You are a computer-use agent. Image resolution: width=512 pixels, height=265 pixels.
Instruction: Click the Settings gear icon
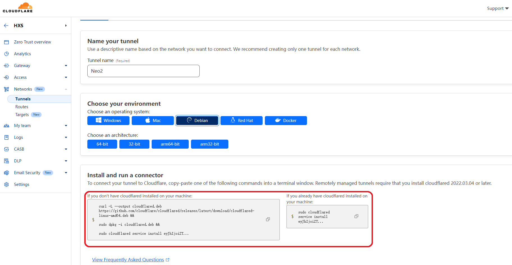click(x=6, y=185)
